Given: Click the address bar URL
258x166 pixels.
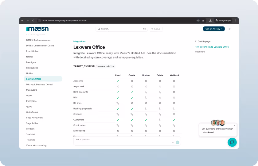Looking at the screenshot, I should (64, 20).
